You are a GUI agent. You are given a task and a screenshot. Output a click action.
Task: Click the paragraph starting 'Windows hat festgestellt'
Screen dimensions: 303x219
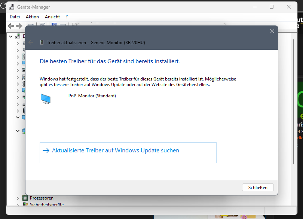tap(138, 82)
